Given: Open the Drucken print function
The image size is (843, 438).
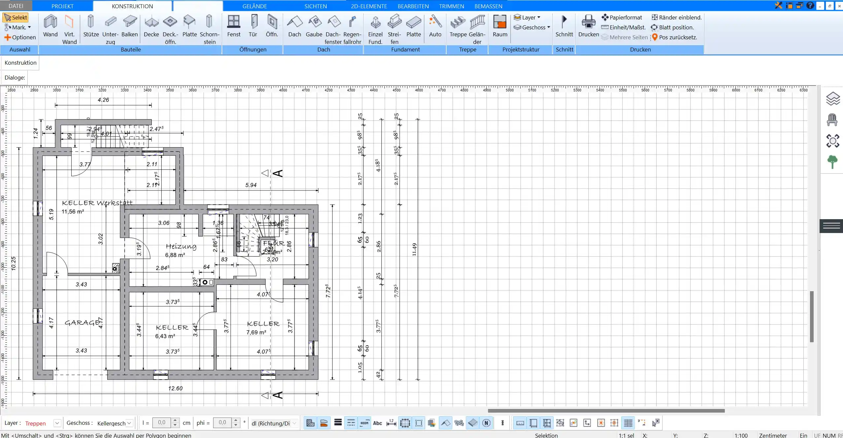Looking at the screenshot, I should [x=589, y=26].
